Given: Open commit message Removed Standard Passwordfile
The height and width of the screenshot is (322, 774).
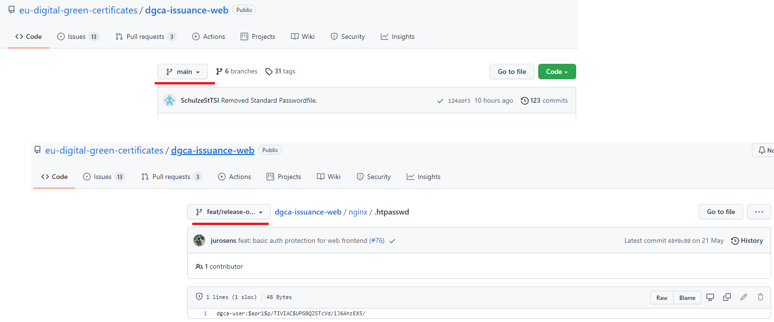Looking at the screenshot, I should pyautogui.click(x=269, y=100).
